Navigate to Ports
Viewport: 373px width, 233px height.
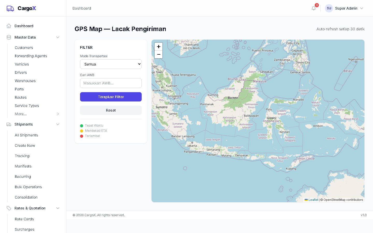point(19,89)
